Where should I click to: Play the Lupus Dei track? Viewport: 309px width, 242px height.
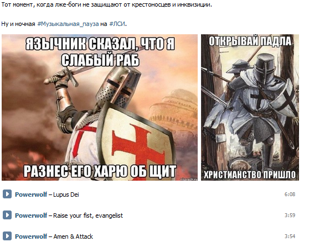pos(7,194)
